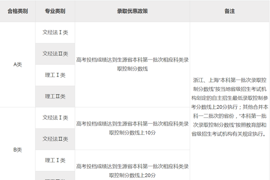This screenshot has height=180, width=270.
Task: Click 理工Ⅰ类 under A类
Action: [55, 75]
